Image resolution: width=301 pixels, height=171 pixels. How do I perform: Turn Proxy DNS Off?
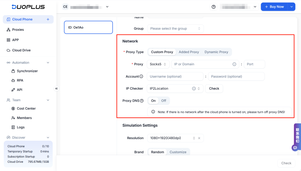click(164, 100)
